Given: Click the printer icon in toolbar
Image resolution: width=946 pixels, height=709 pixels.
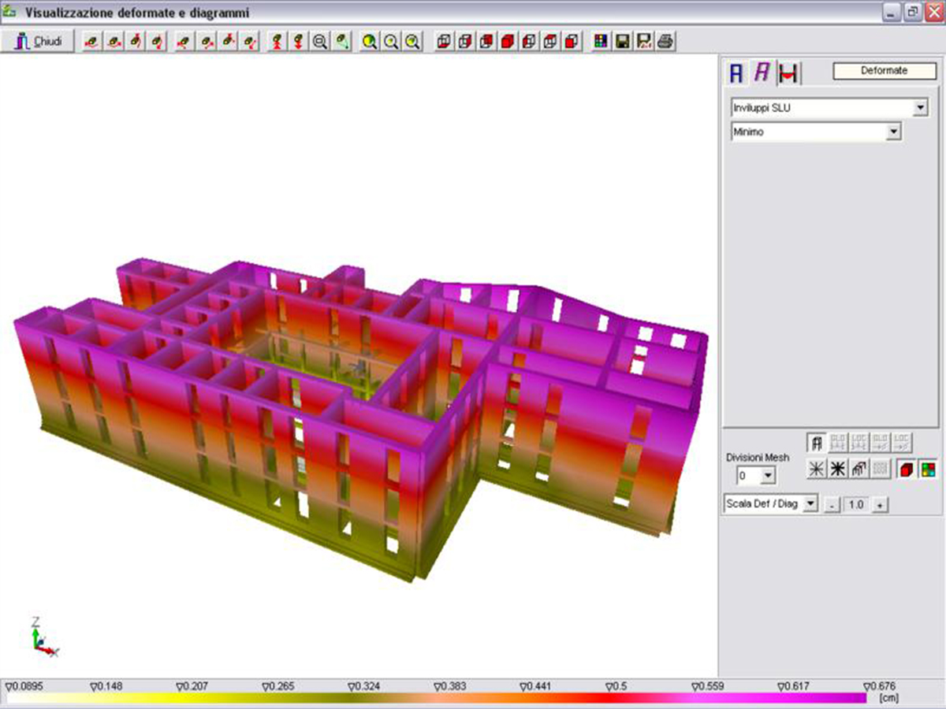Looking at the screenshot, I should (x=665, y=42).
